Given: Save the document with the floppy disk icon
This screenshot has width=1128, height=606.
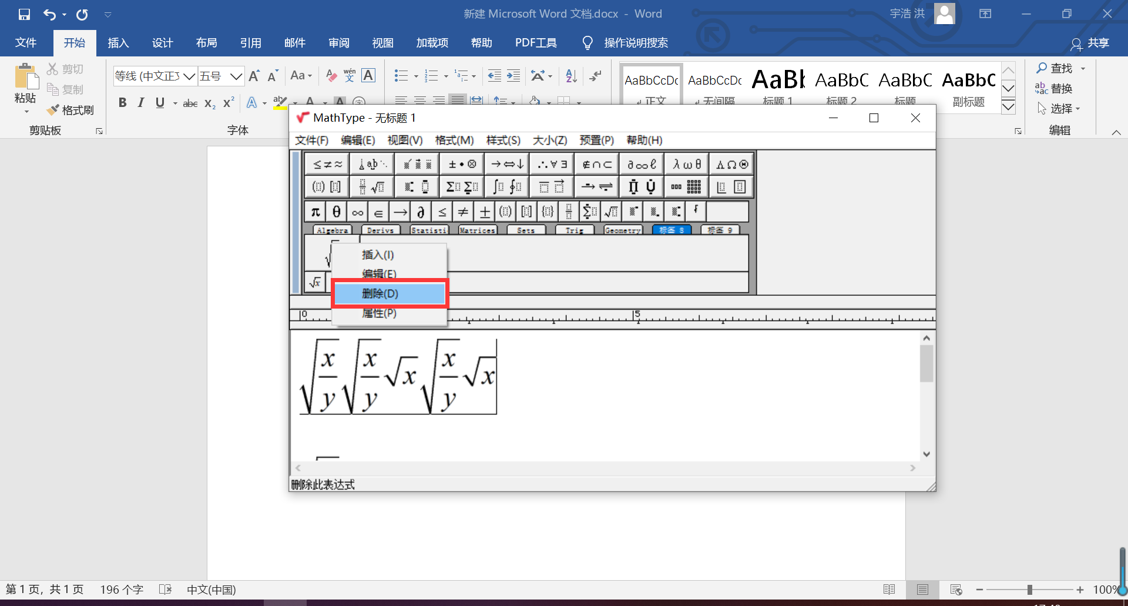Looking at the screenshot, I should pos(24,14).
